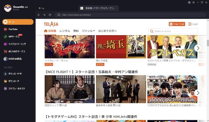Click the house icon beside 見放題
Screen dimensions: 209x122
46,31
